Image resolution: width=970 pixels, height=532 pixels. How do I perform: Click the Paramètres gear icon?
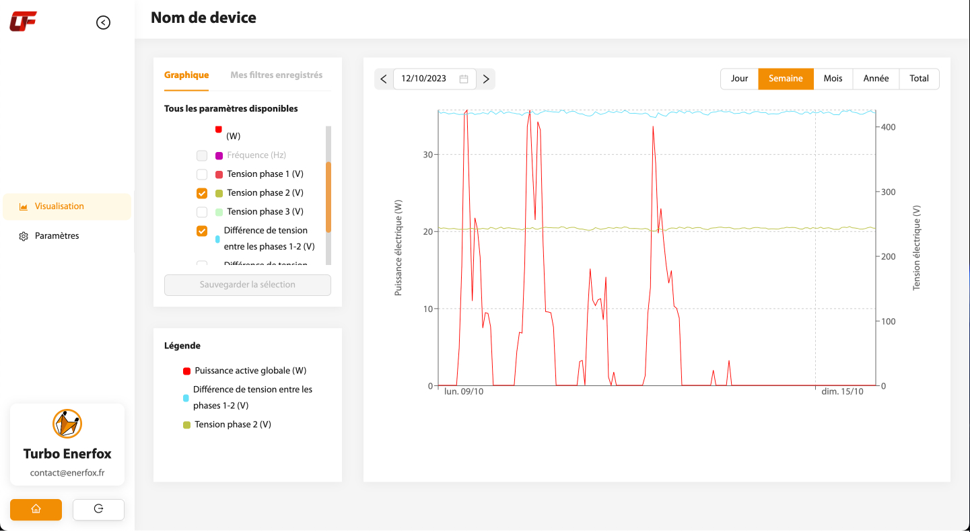[x=24, y=236]
